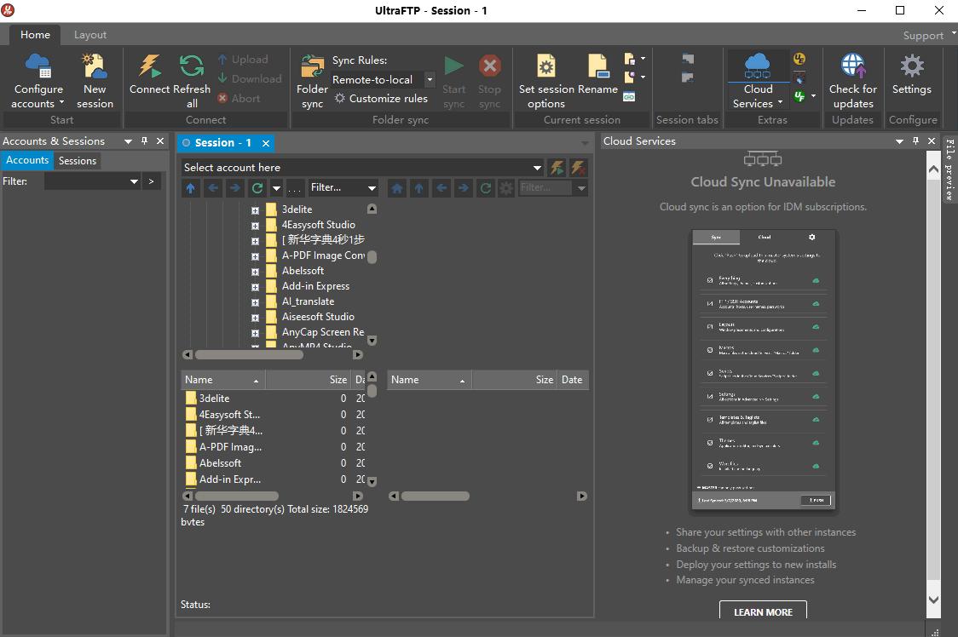This screenshot has height=637, width=958.
Task: Select the Sessions tab
Action: tap(77, 161)
